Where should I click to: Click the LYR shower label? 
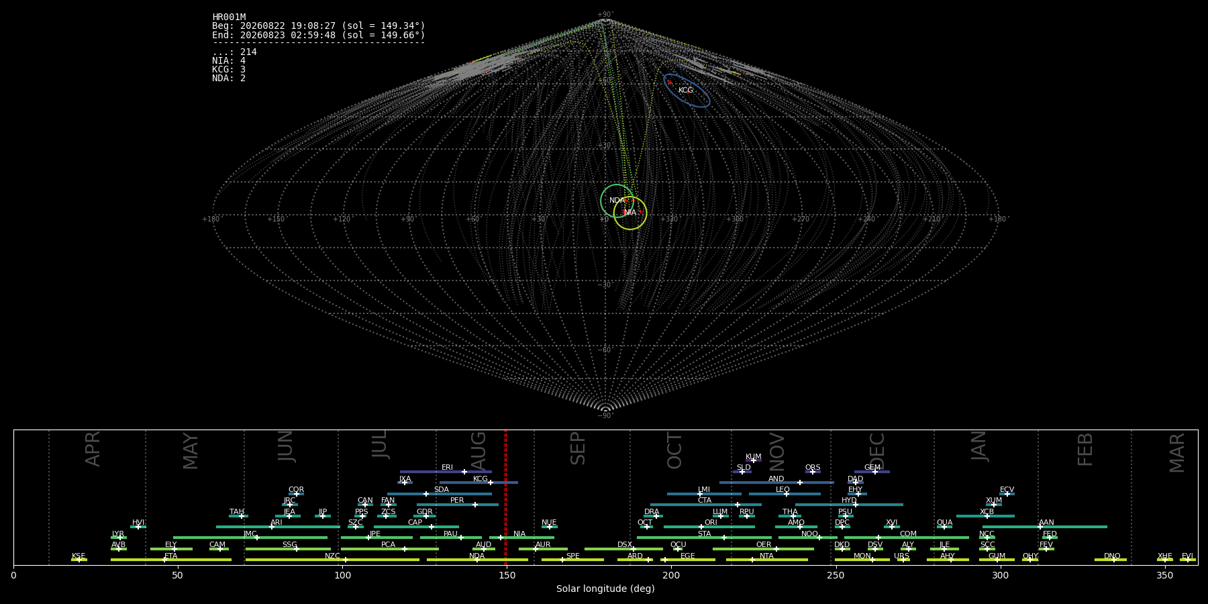118,534
